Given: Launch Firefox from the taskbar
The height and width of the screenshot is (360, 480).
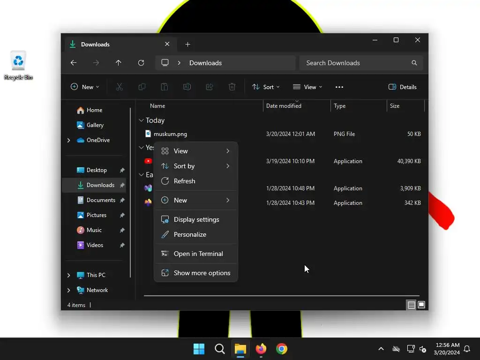Looking at the screenshot, I should click(261, 349).
